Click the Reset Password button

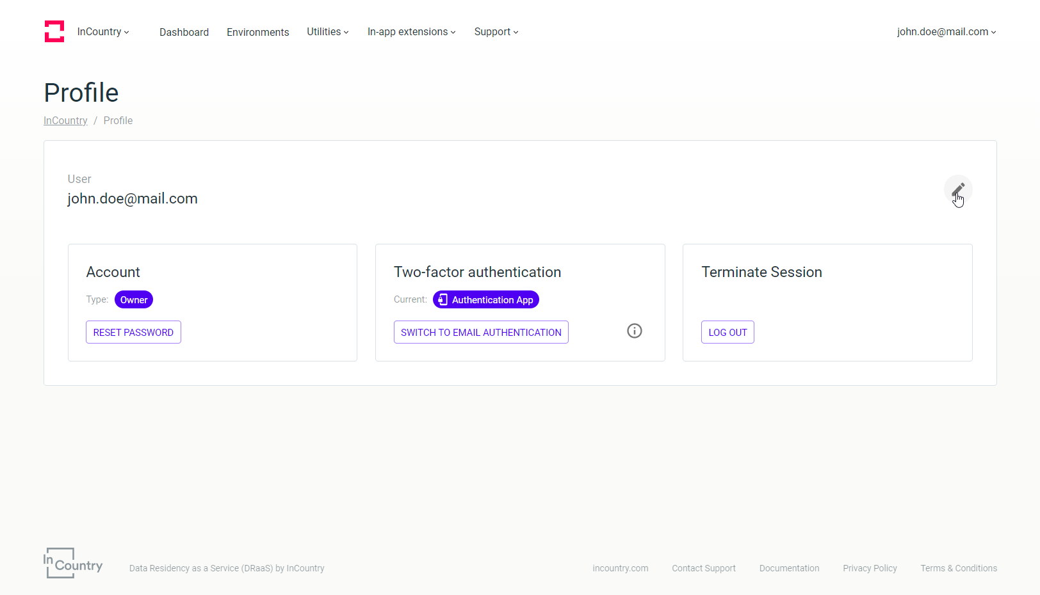133,332
